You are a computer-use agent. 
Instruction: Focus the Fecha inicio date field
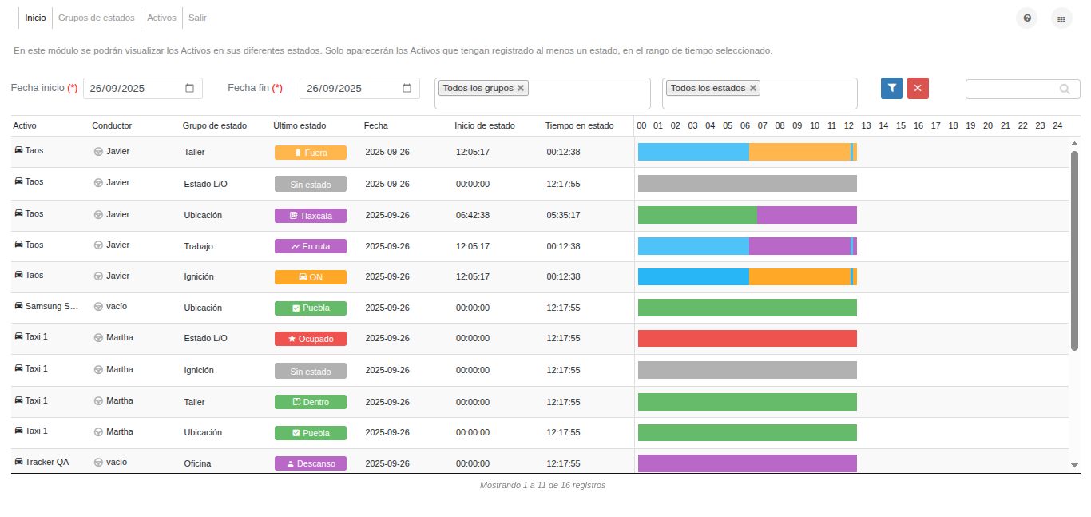click(143, 89)
